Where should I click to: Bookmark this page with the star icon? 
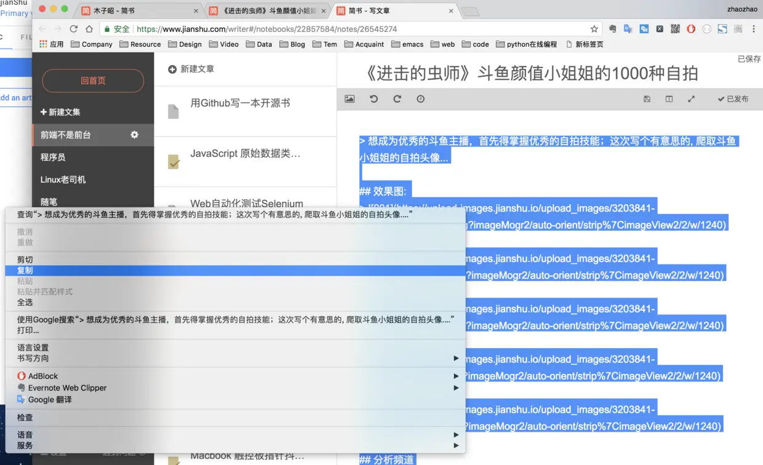[x=594, y=29]
